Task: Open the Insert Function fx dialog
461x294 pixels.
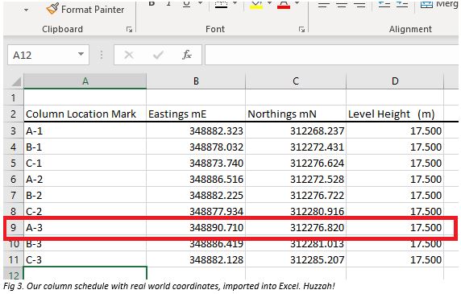Action: pyautogui.click(x=187, y=55)
